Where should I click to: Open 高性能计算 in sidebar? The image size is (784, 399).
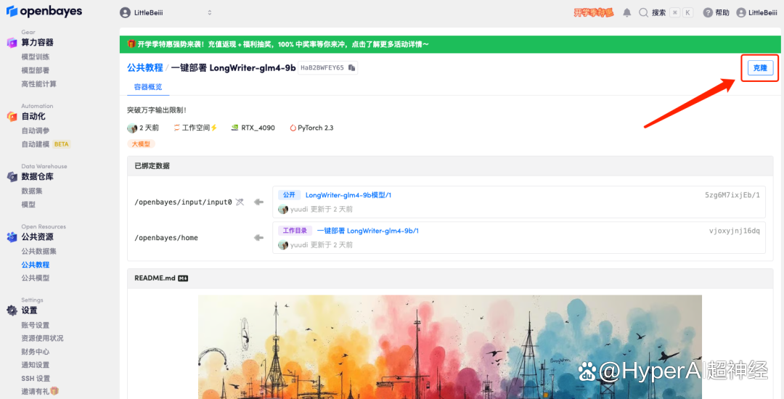click(x=39, y=84)
